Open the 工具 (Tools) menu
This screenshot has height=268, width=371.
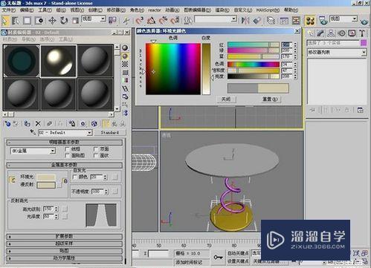[45, 10]
